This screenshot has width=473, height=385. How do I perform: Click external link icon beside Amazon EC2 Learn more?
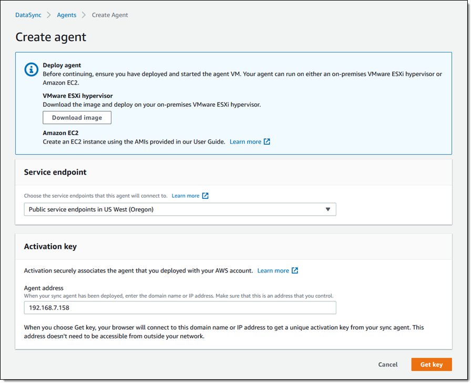click(267, 141)
